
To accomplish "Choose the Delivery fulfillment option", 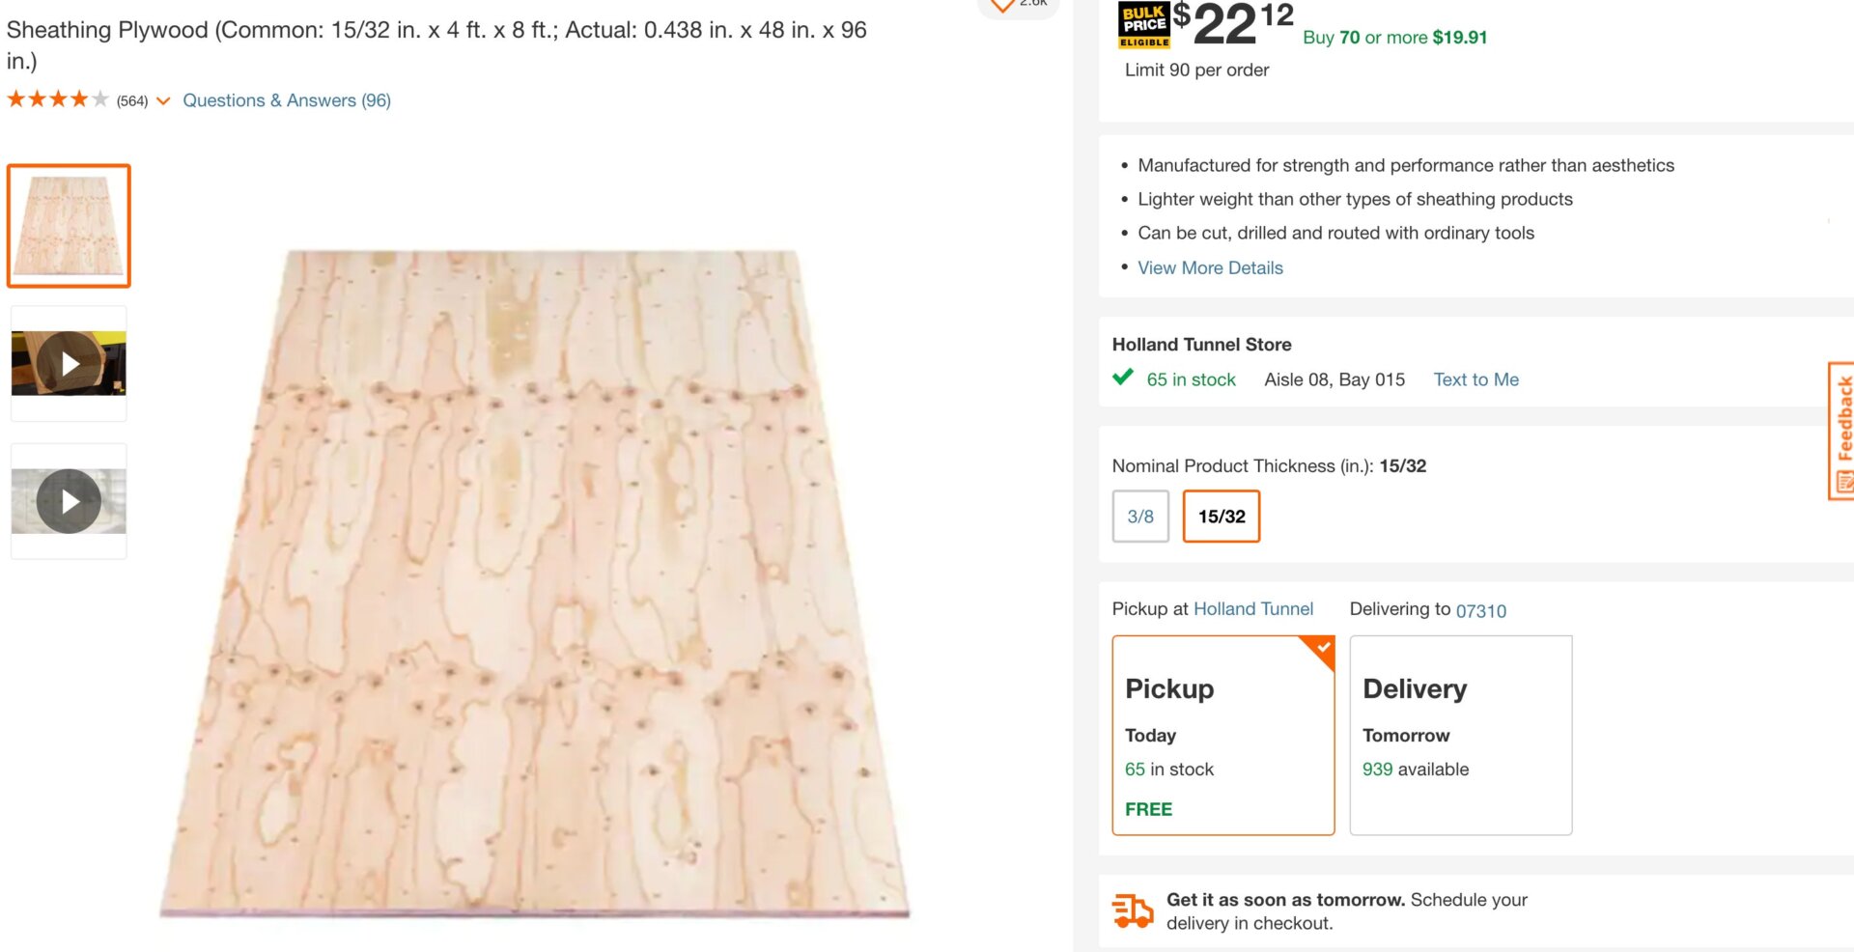I will (x=1460, y=735).
